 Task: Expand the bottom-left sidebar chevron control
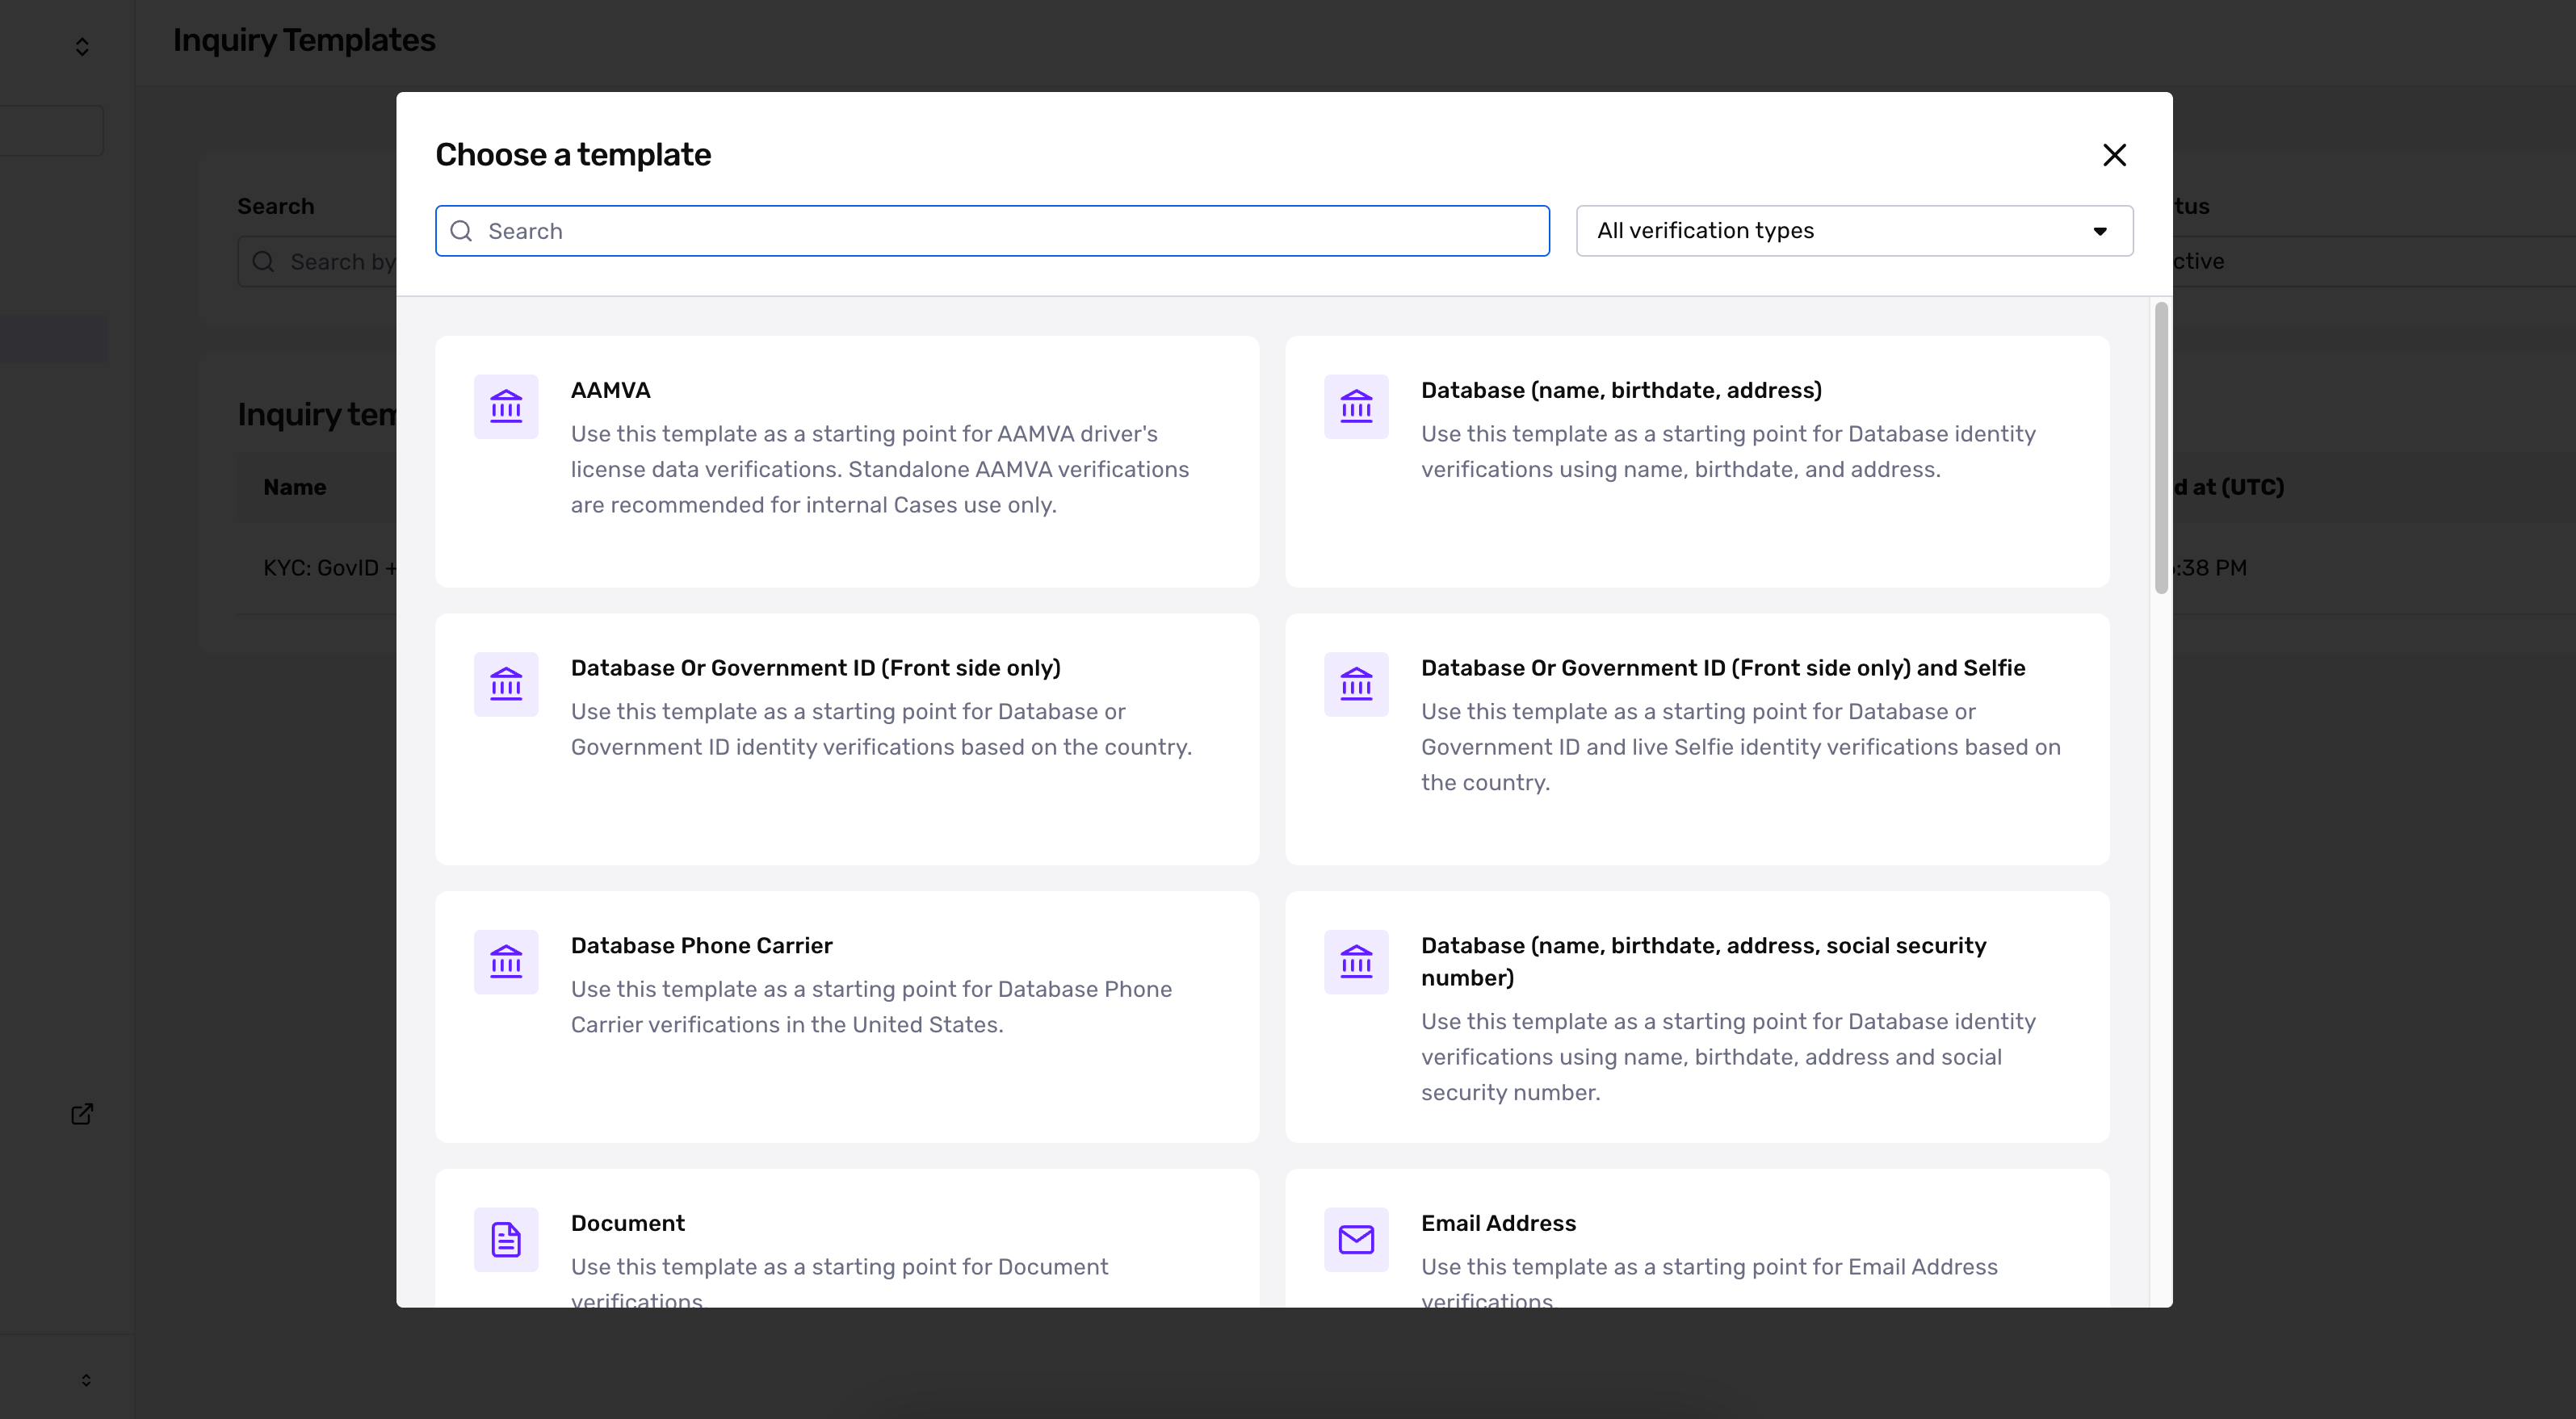86,1380
